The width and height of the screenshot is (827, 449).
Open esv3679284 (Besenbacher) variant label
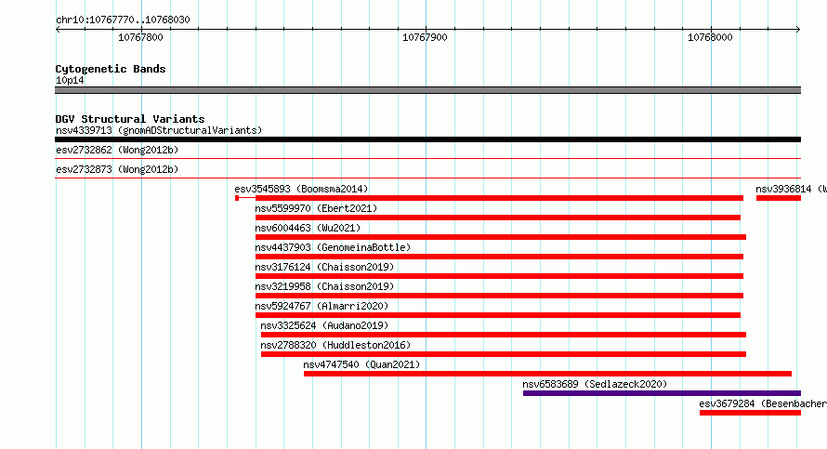click(x=763, y=403)
